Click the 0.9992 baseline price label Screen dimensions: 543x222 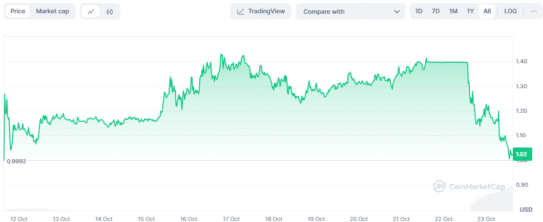tap(16, 161)
